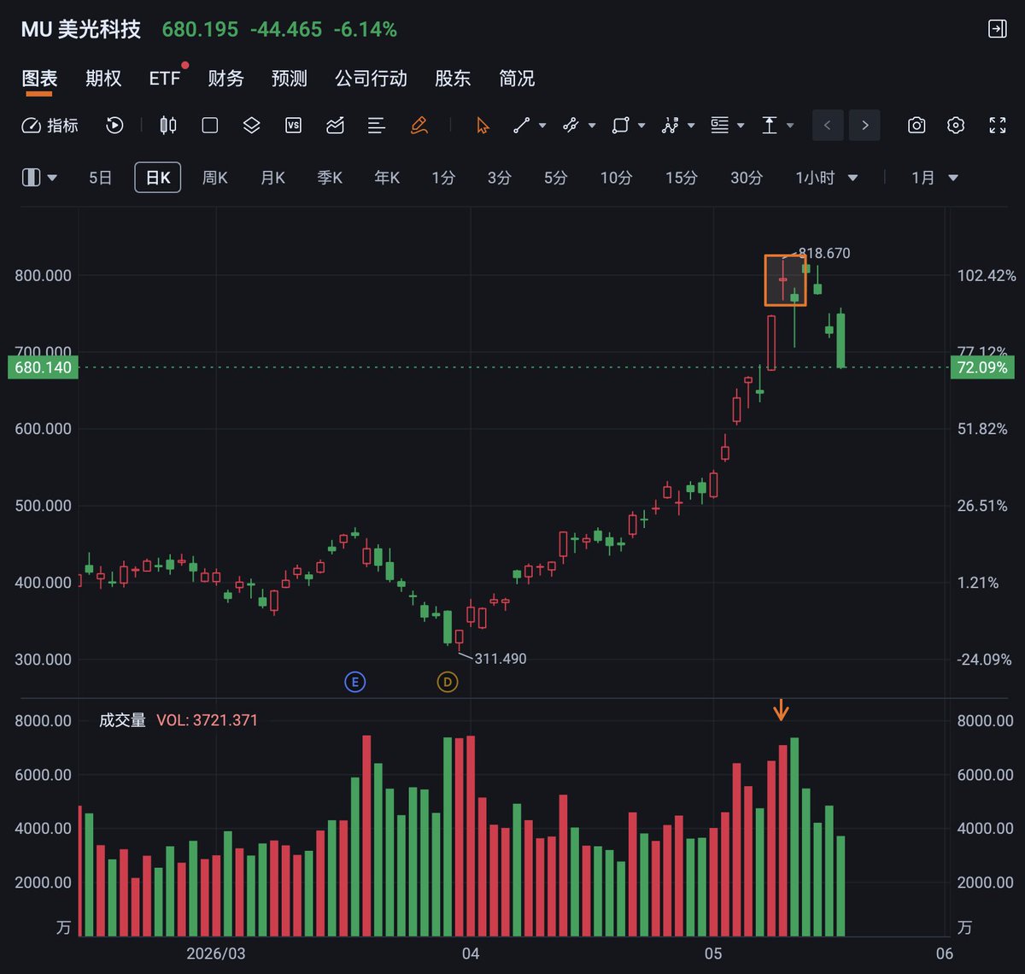1025x974 pixels.
Task: Click the 72.09% percentage axis label
Action: [x=984, y=367]
